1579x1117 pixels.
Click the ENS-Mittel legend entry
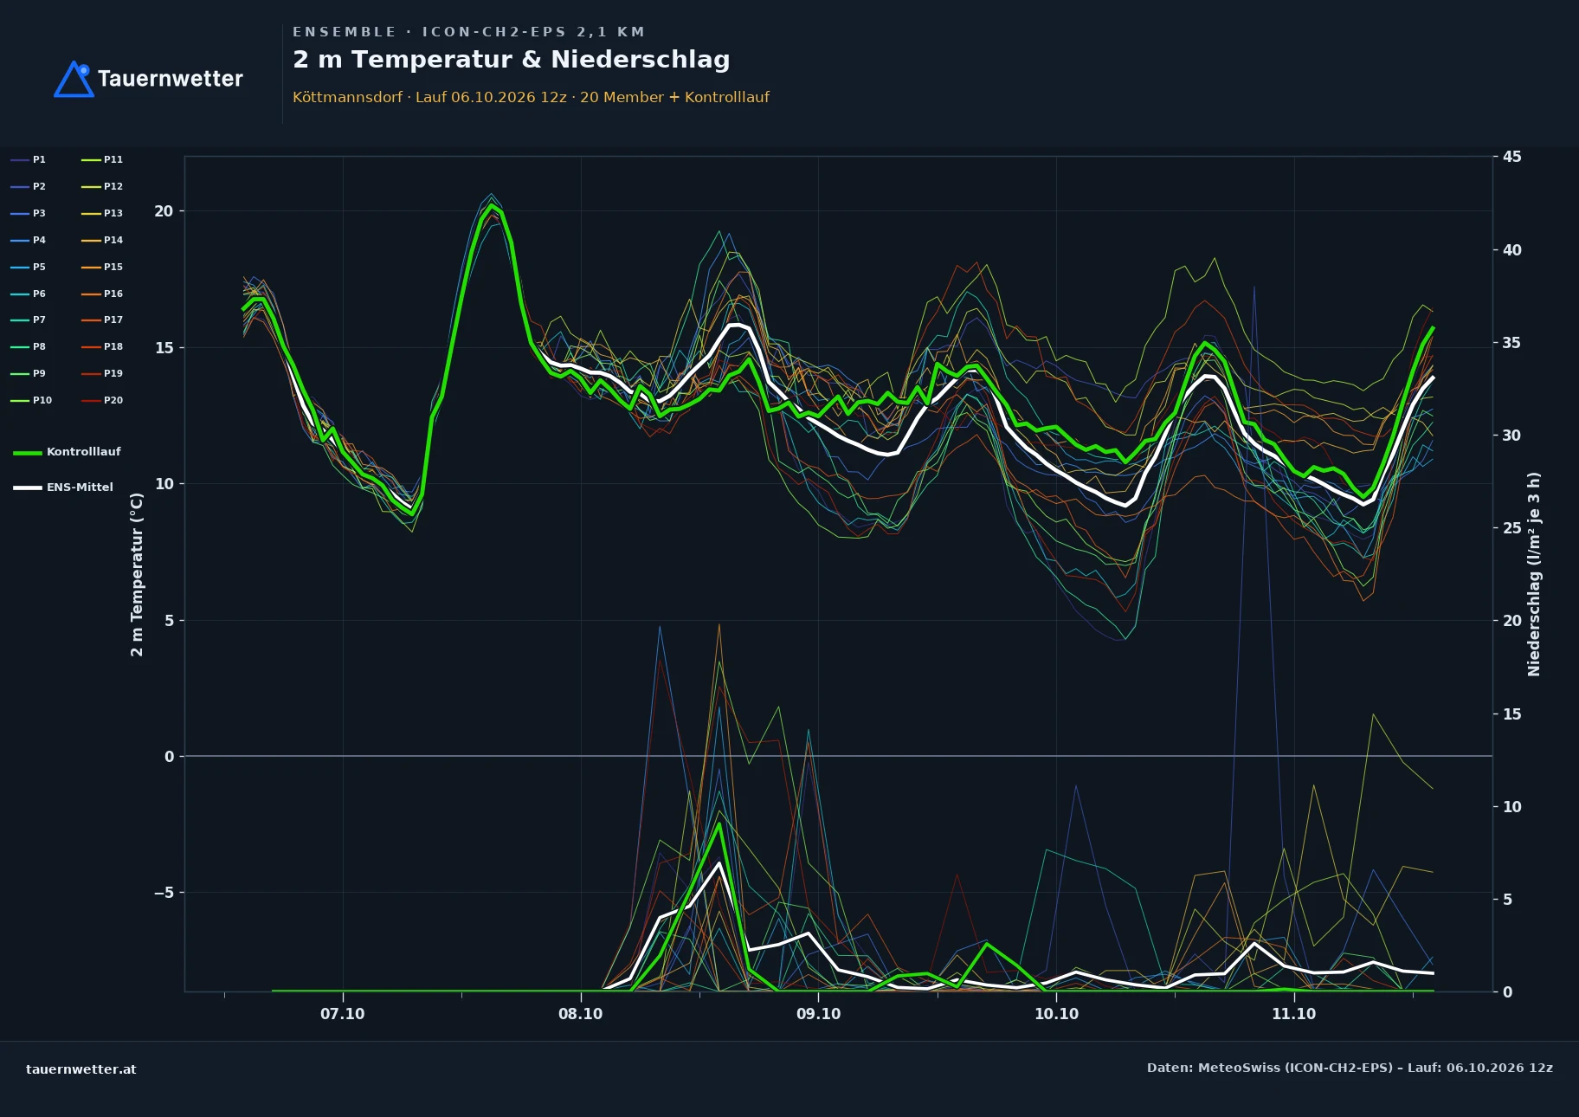tap(63, 487)
